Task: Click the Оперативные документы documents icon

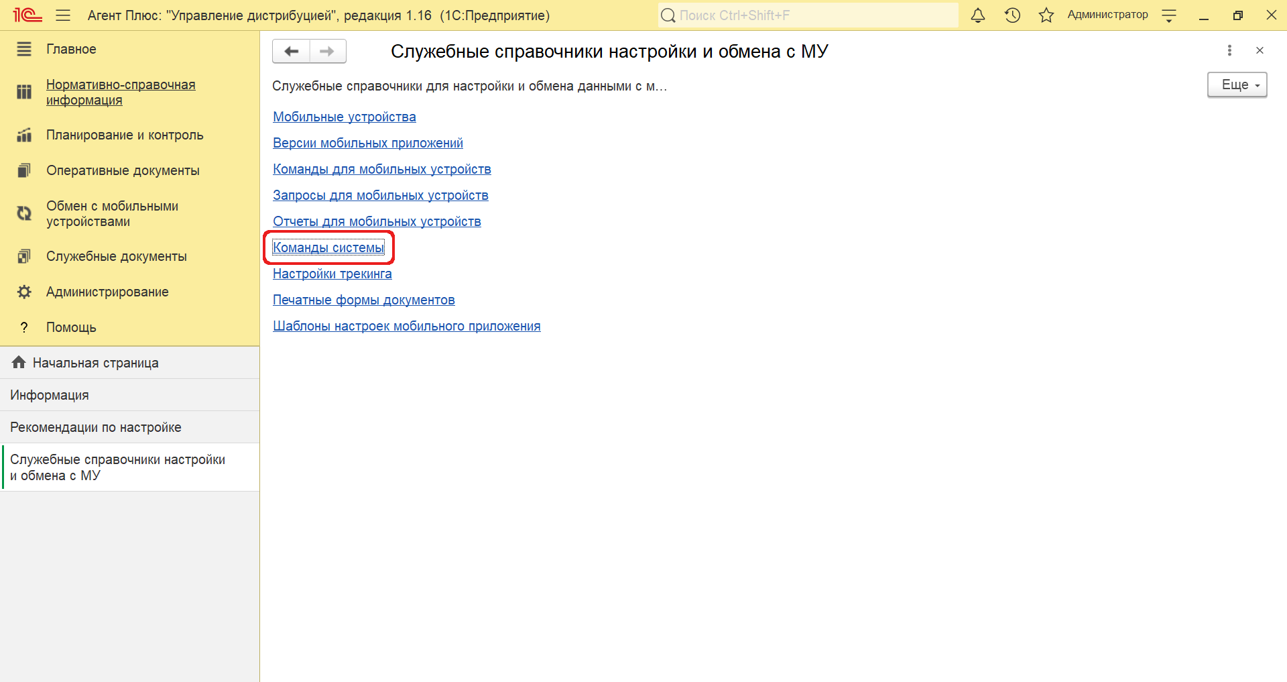Action: coord(24,170)
